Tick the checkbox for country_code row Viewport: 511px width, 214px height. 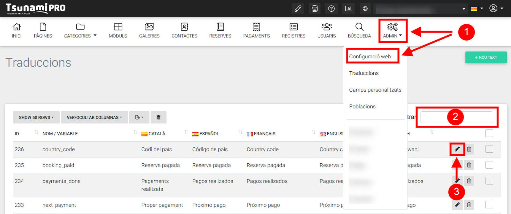pos(489,149)
